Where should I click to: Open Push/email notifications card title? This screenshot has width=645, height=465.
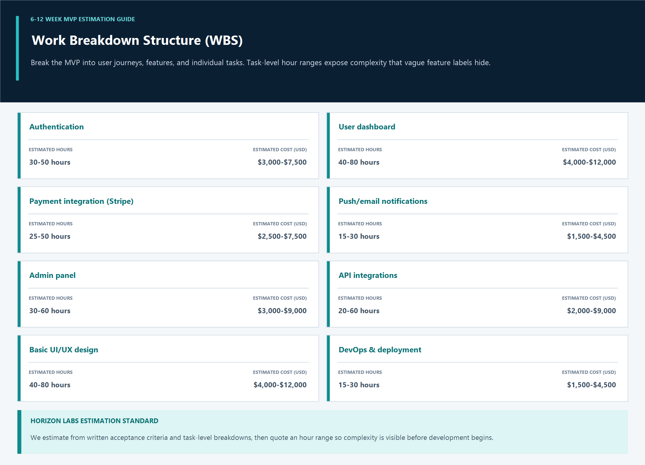pyautogui.click(x=383, y=201)
